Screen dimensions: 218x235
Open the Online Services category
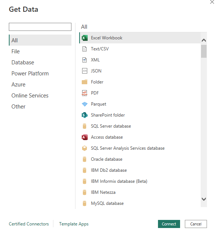point(30,96)
